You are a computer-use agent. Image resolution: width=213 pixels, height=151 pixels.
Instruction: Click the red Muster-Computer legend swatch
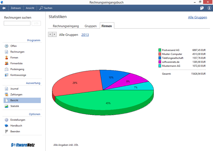tap(160, 54)
